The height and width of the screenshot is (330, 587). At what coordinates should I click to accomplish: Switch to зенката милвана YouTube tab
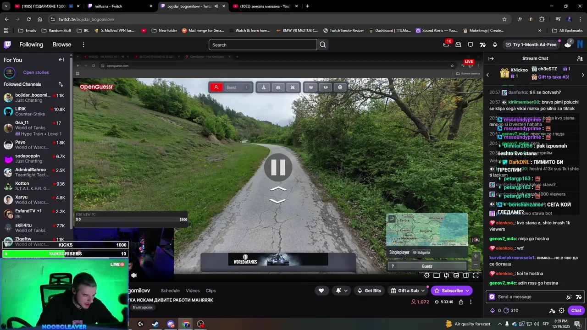pyautogui.click(x=266, y=6)
